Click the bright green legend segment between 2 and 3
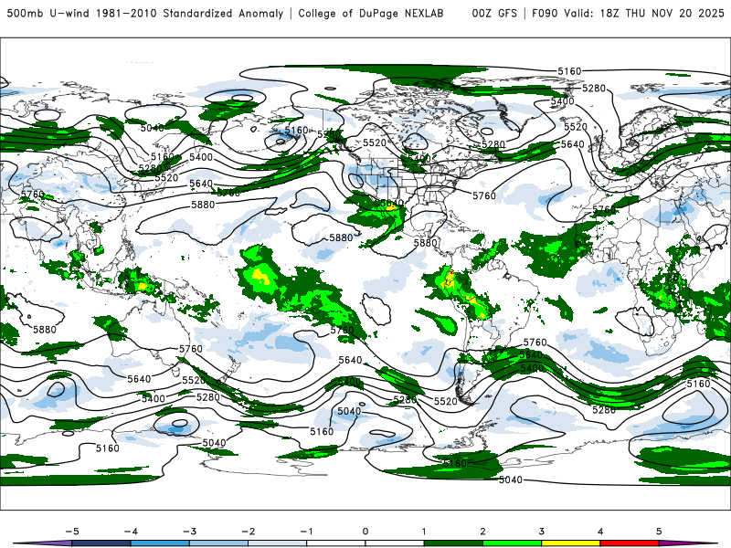The image size is (731, 548). coord(513,543)
